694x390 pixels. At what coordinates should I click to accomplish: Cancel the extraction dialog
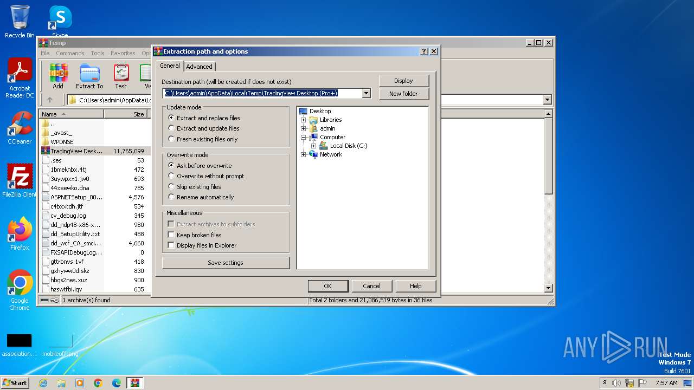pyautogui.click(x=371, y=286)
